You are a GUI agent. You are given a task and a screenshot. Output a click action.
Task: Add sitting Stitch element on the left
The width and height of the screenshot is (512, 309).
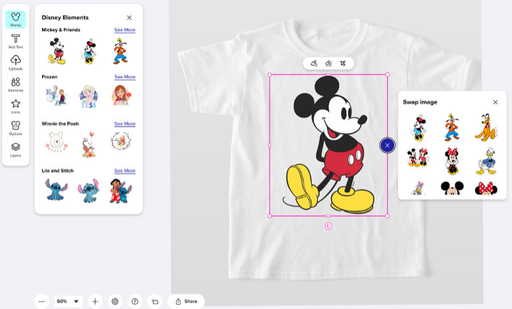click(x=57, y=190)
